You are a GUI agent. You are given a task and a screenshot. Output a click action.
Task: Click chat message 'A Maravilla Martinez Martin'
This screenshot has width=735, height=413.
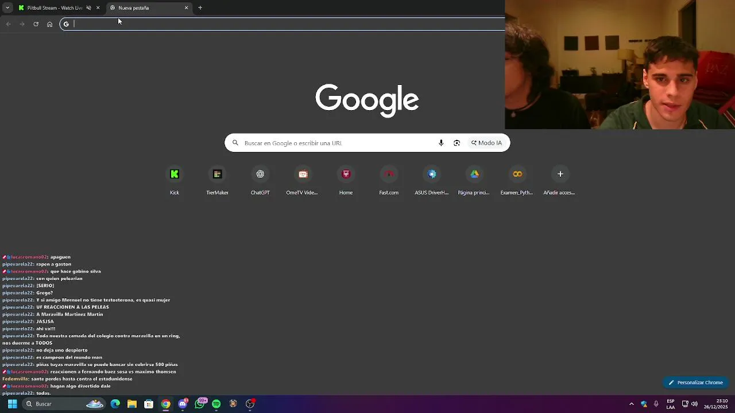pos(69,314)
